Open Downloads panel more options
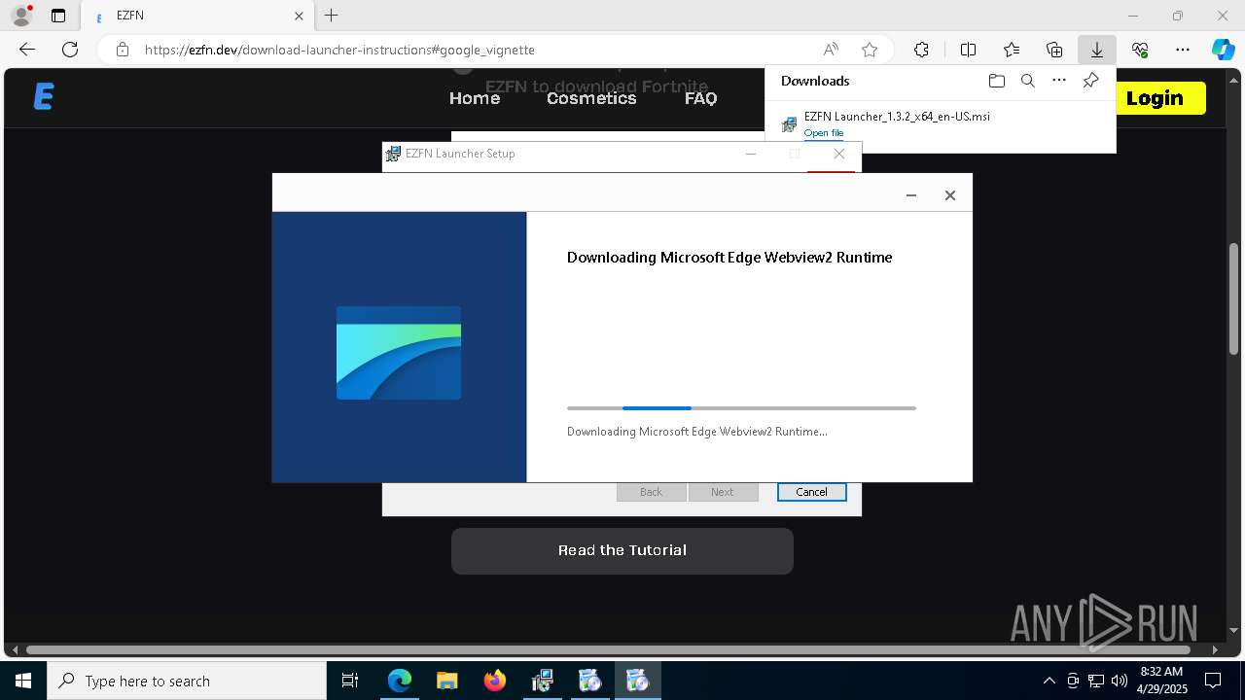 (1059, 81)
